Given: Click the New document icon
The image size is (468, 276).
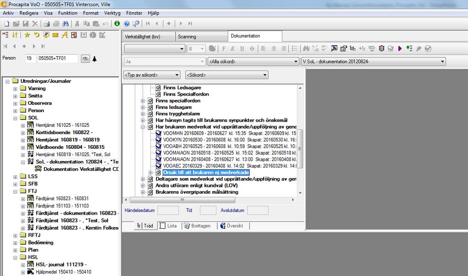Looking at the screenshot, I should click(6, 24).
